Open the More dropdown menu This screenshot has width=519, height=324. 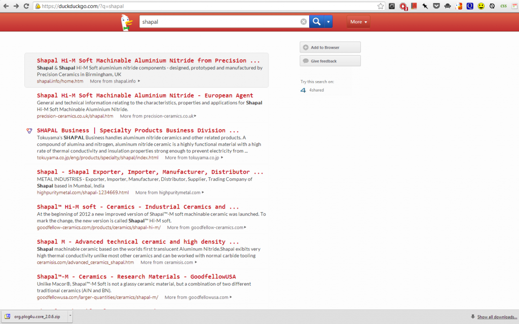click(358, 22)
